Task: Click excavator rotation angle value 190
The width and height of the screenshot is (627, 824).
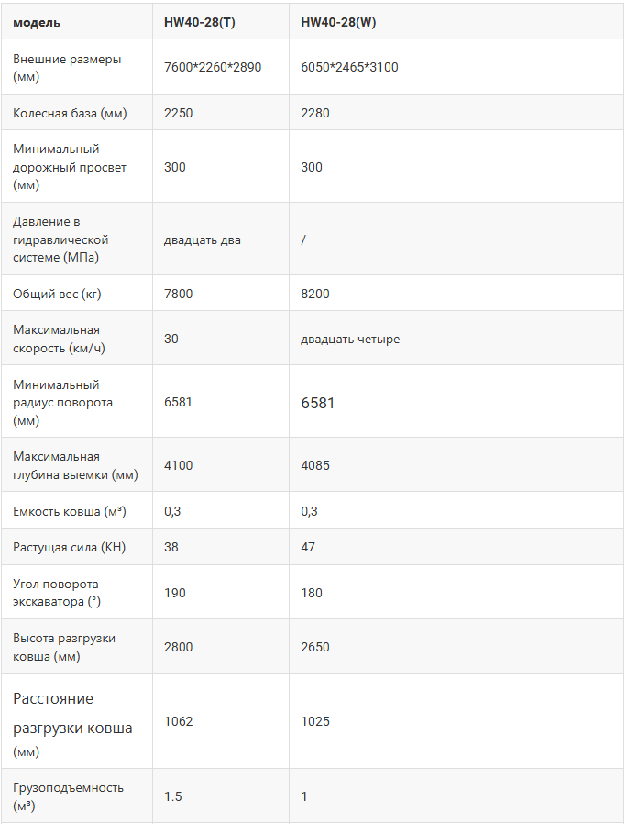Action: tap(175, 593)
